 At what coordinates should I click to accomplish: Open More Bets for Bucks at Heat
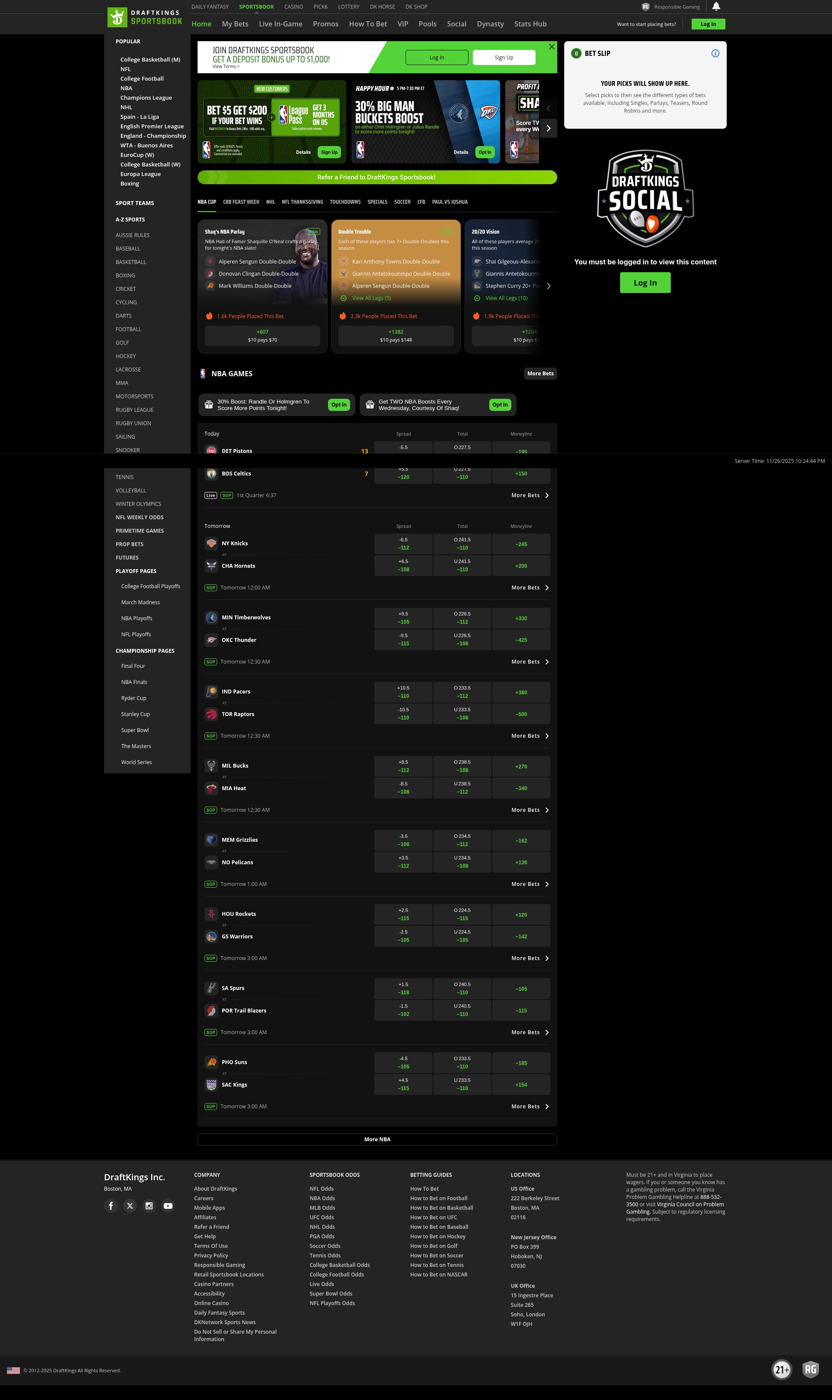[x=530, y=810]
